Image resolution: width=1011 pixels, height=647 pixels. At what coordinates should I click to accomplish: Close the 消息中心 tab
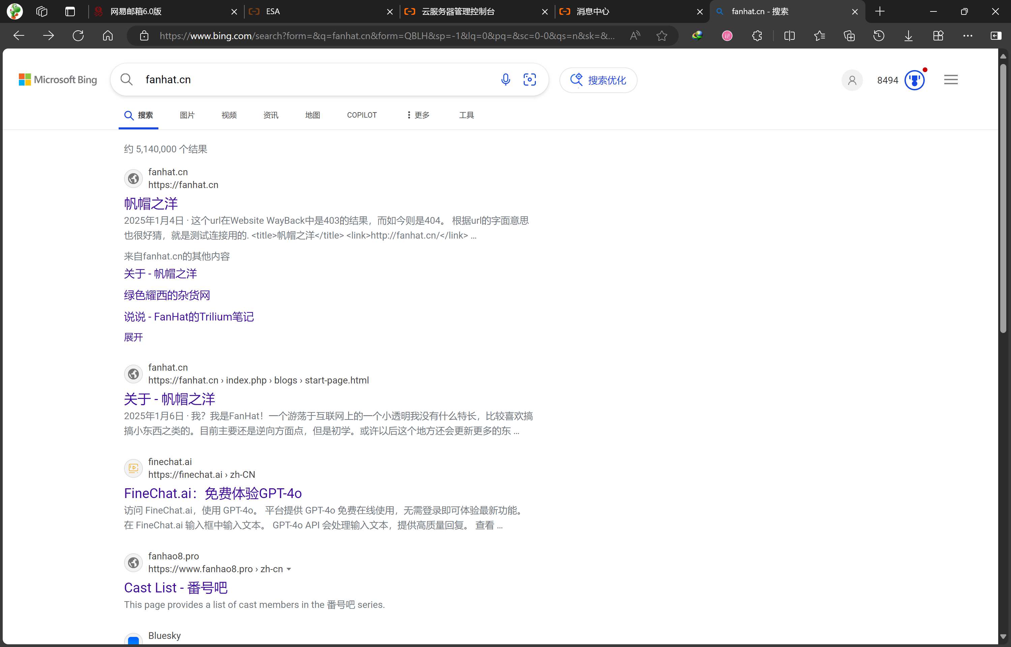(x=700, y=12)
